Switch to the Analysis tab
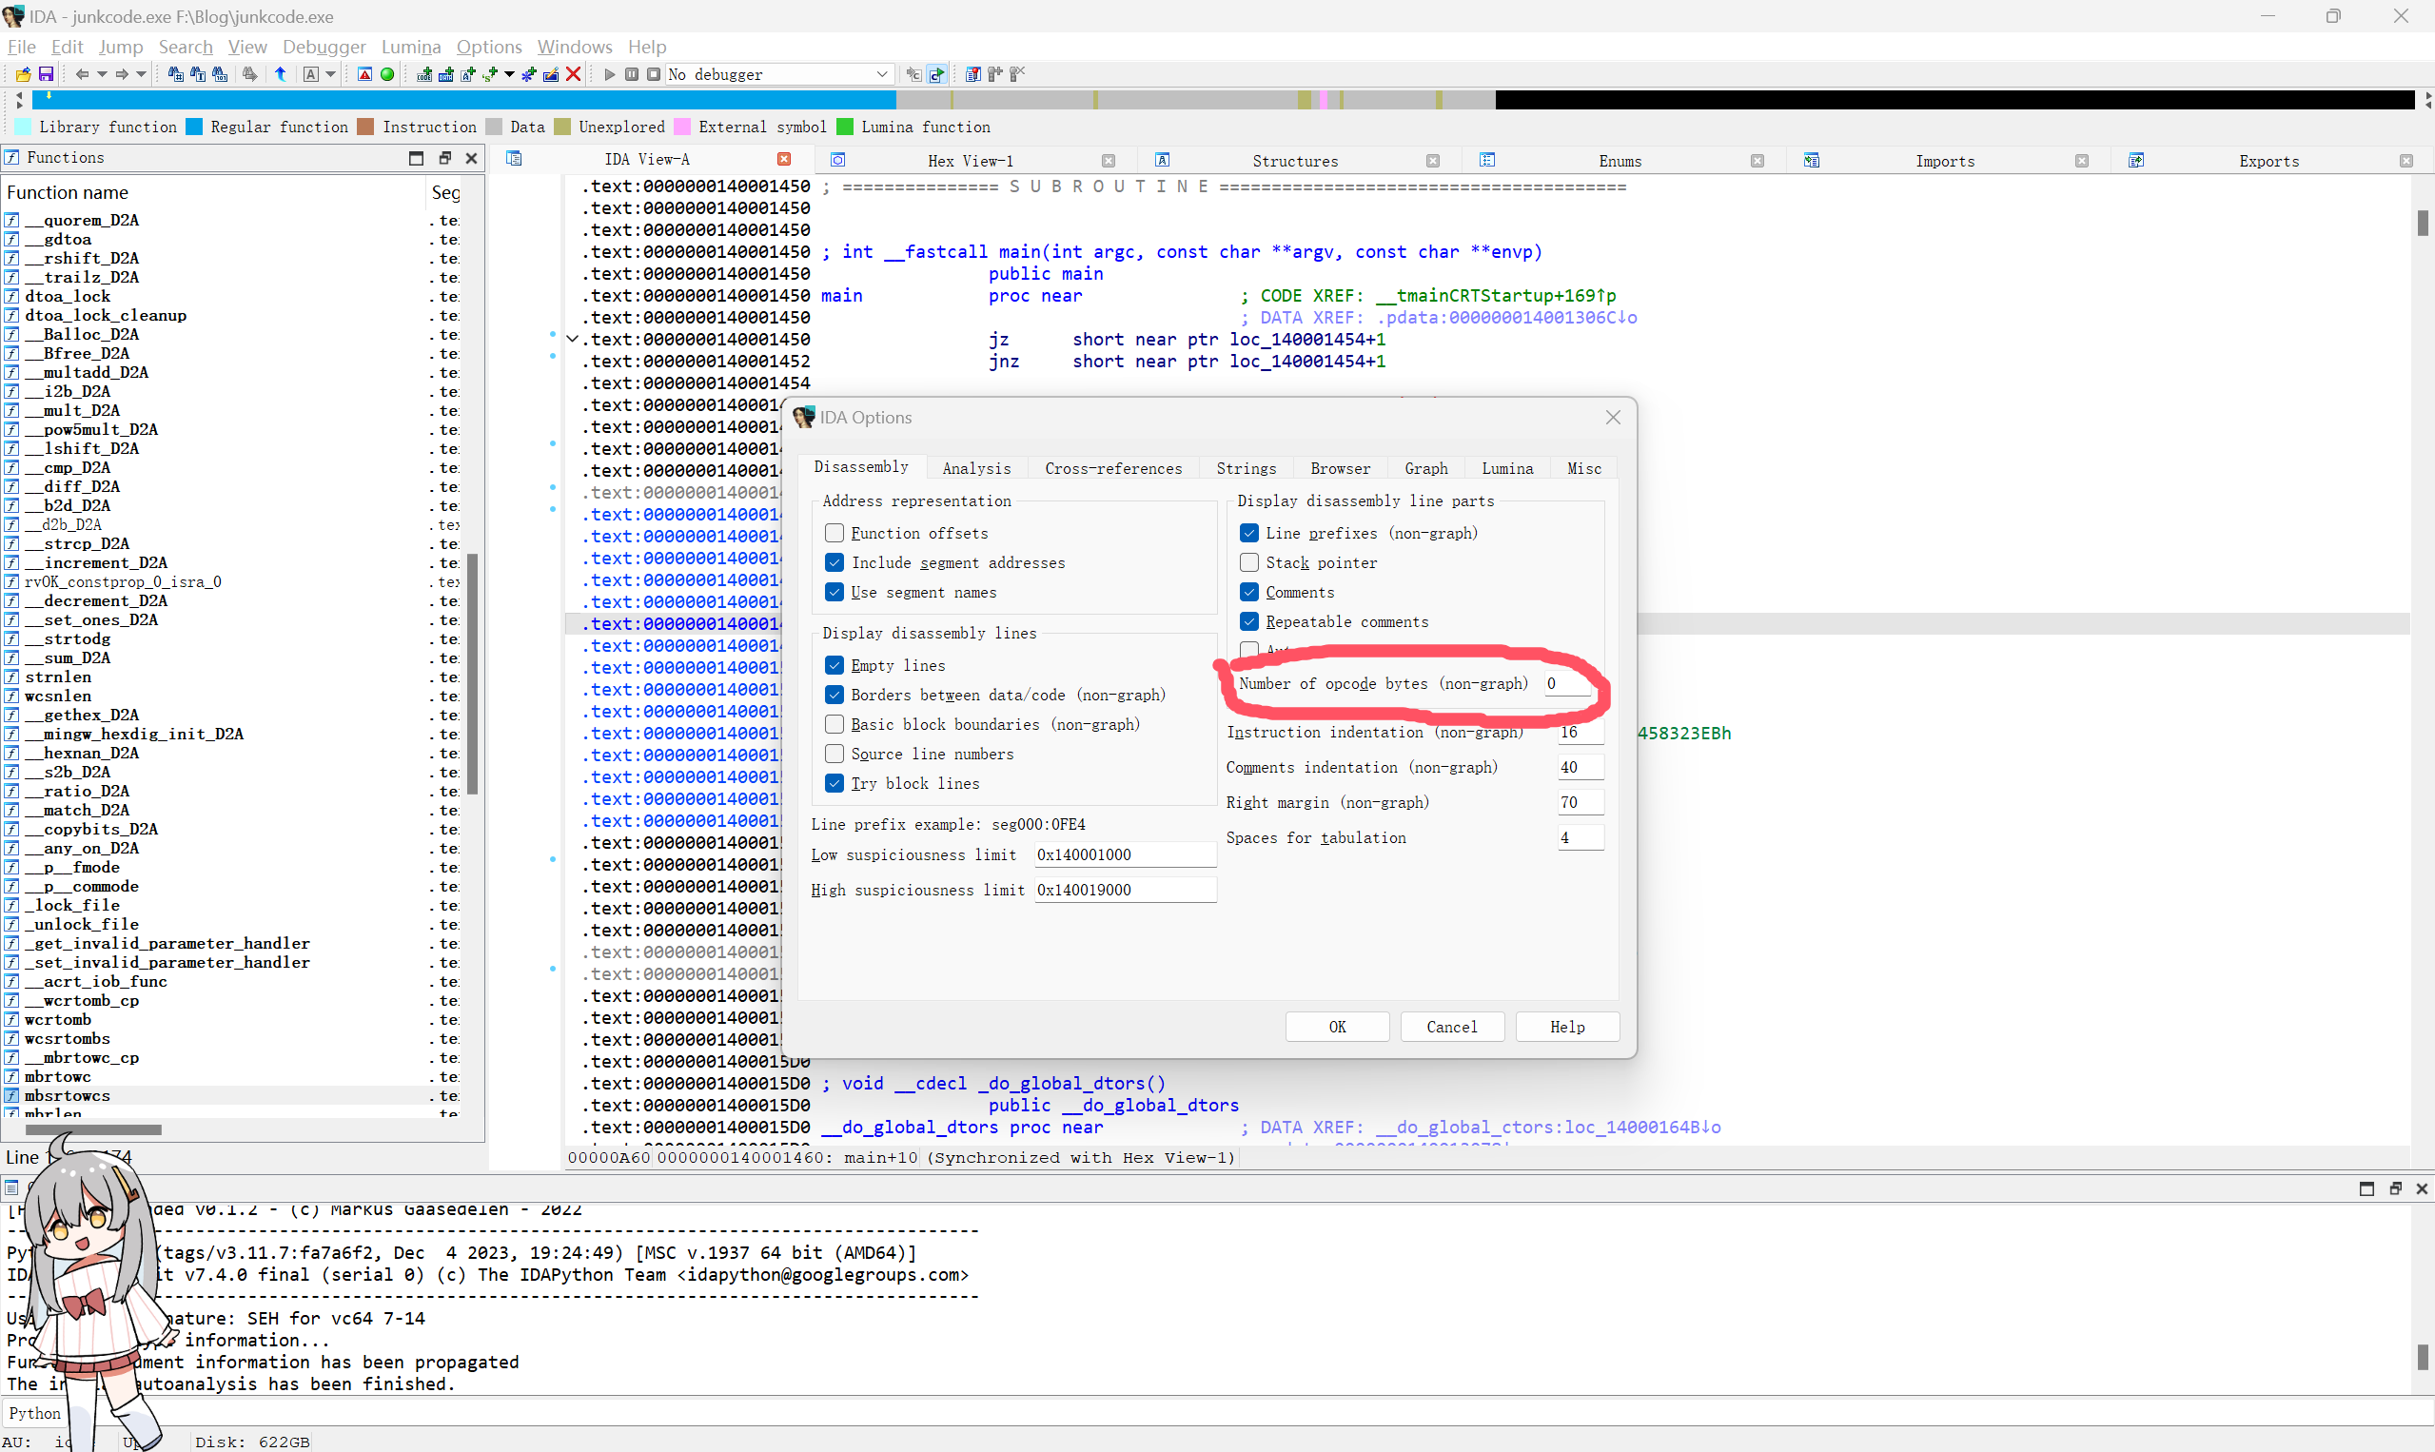Screen dimensions: 2435x1452 976,469
